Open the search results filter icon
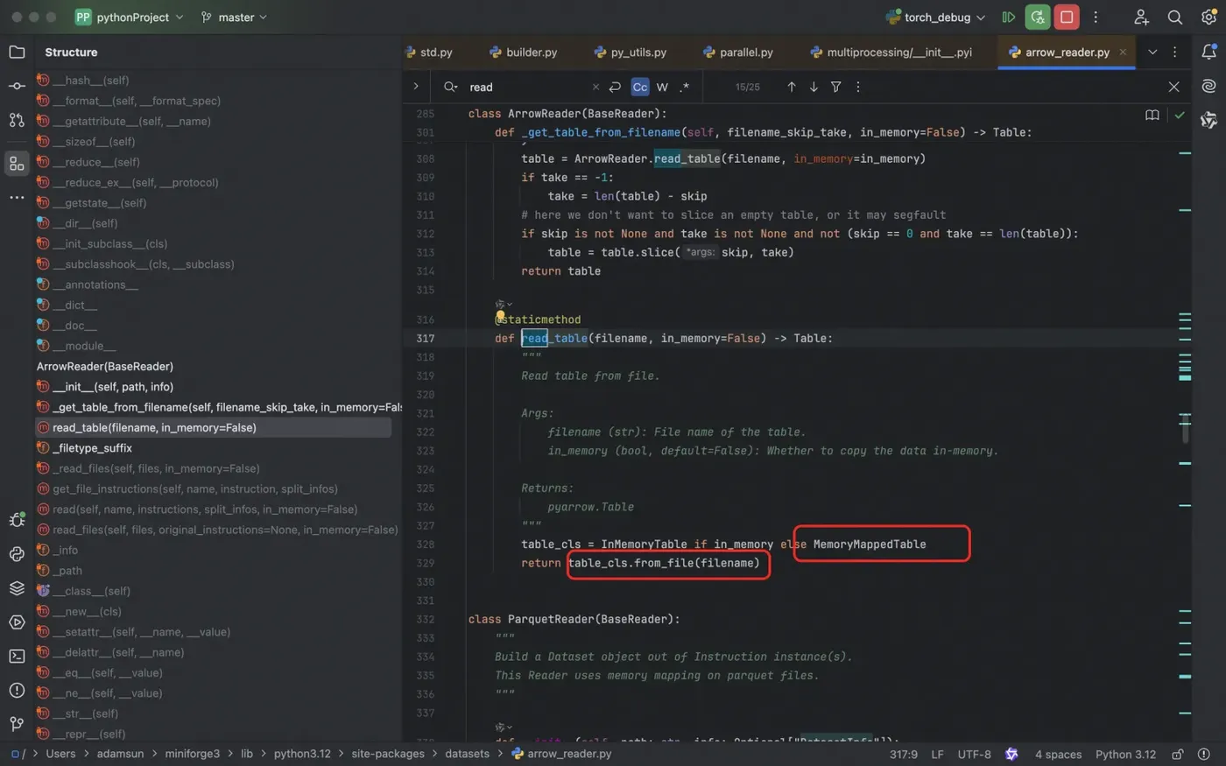The width and height of the screenshot is (1226, 766). (x=836, y=87)
